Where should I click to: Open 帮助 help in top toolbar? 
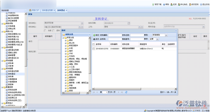click(x=164, y=4)
